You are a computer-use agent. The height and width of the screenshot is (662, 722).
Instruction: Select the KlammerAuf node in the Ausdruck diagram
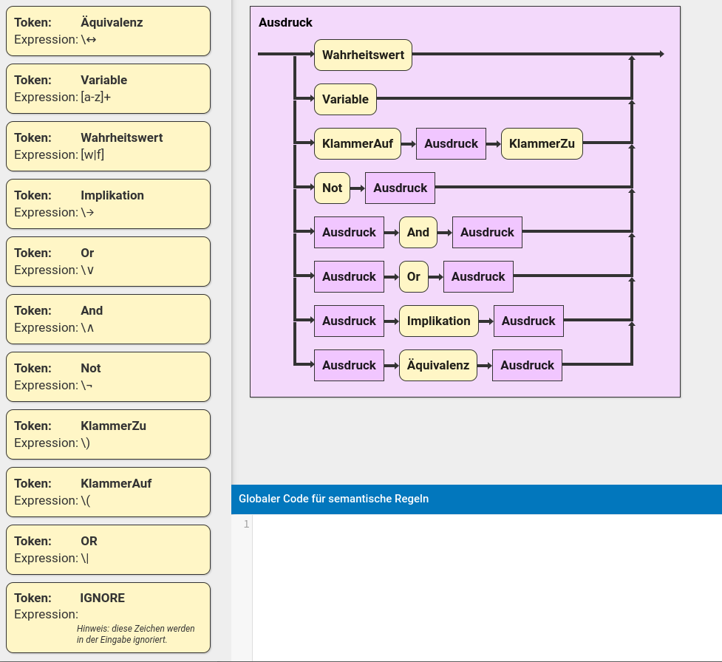click(358, 143)
